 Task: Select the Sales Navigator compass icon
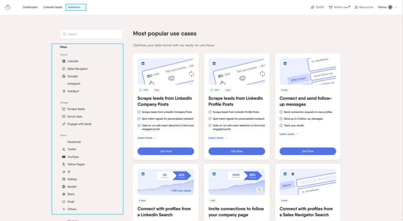click(64, 69)
